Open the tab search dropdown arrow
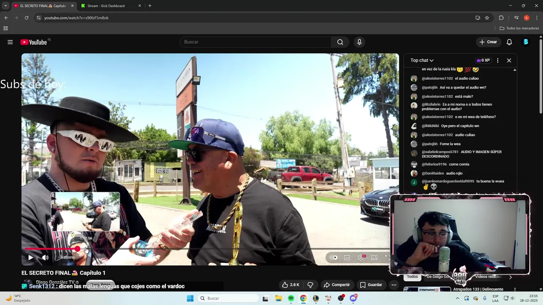 [x=6, y=6]
